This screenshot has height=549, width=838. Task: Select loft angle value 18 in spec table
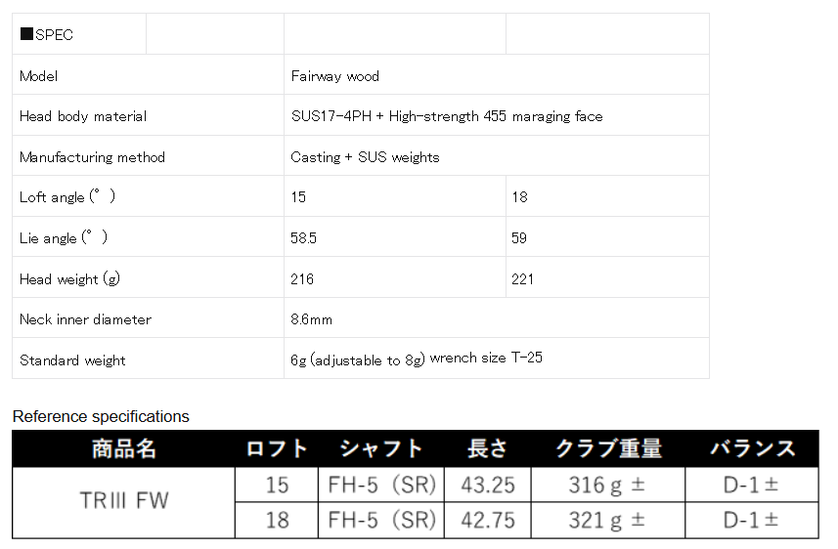(x=519, y=197)
